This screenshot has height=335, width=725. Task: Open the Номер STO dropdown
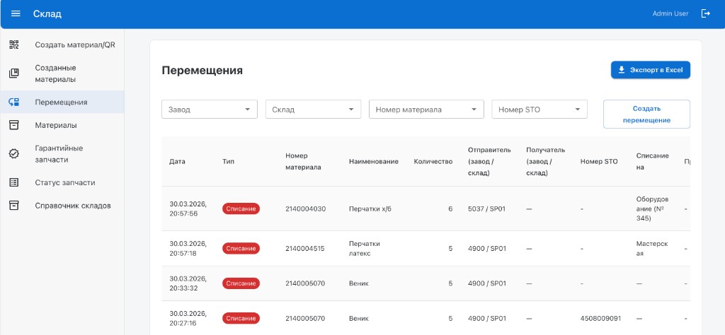[x=540, y=110]
